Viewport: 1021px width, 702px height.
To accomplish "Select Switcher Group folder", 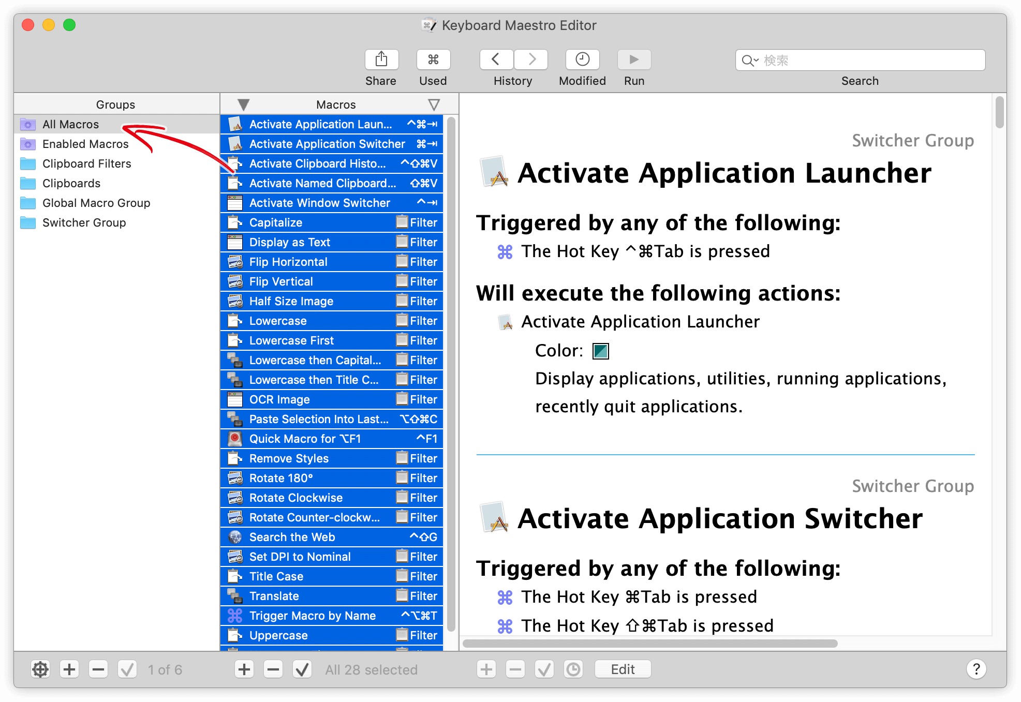I will click(116, 222).
